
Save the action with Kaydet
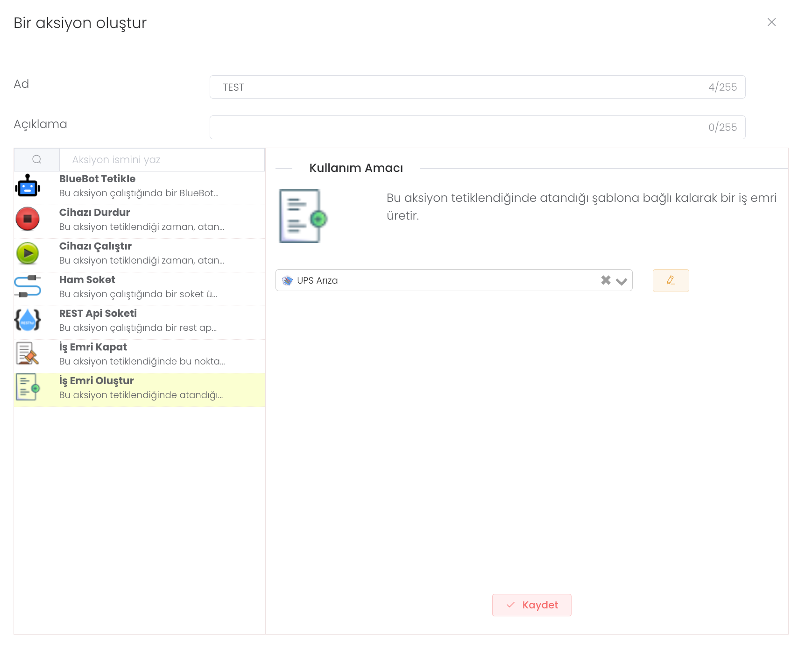point(531,605)
